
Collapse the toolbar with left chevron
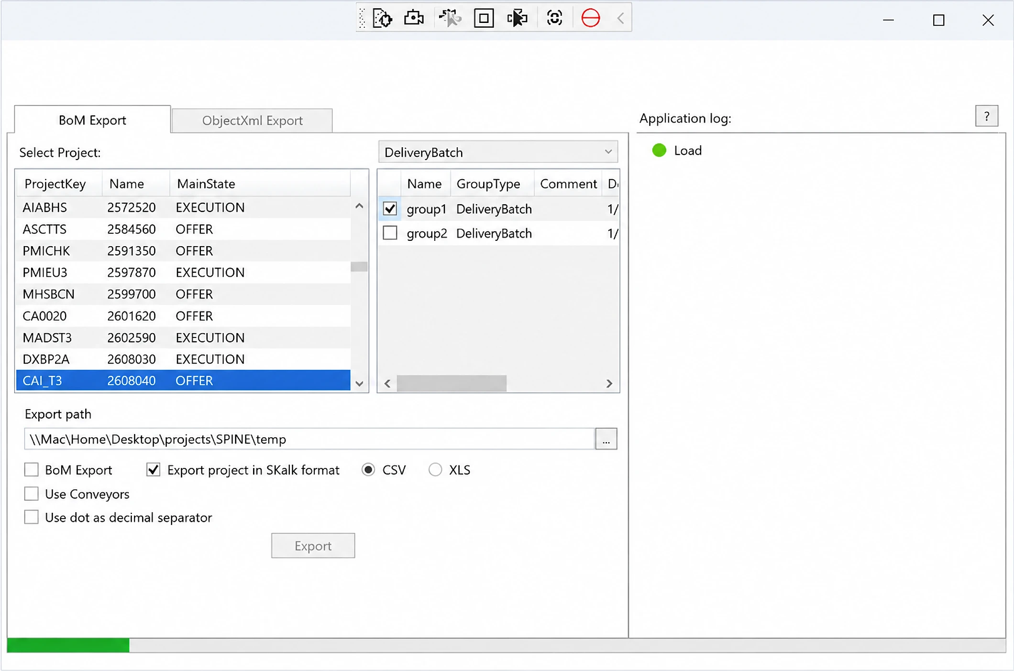coord(620,19)
